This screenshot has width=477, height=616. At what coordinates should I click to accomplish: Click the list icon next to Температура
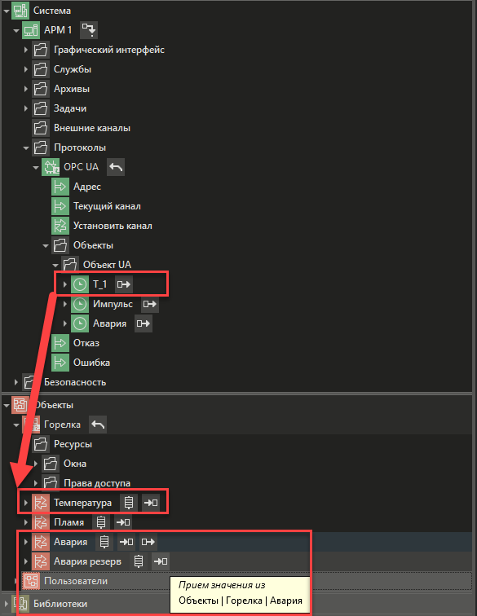coord(129,503)
